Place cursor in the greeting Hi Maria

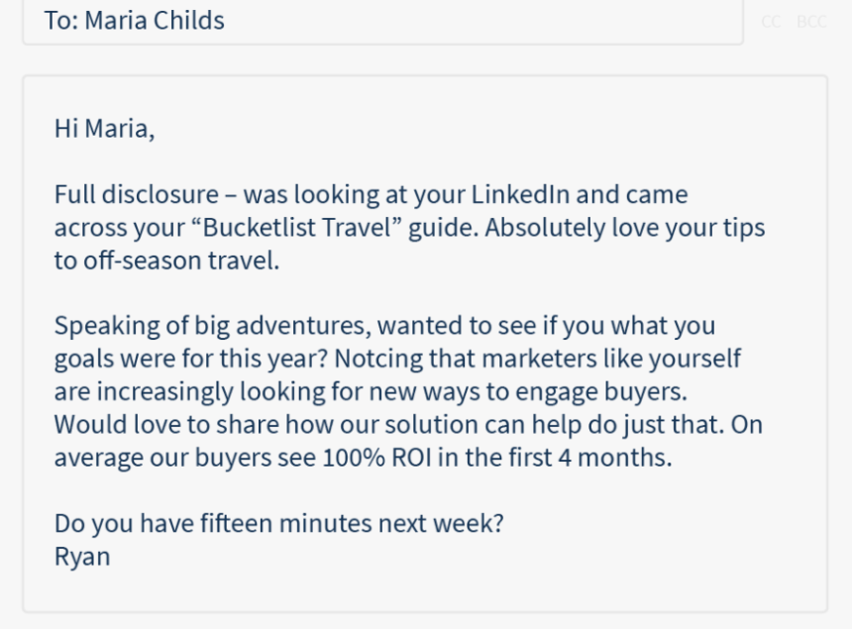(x=104, y=130)
